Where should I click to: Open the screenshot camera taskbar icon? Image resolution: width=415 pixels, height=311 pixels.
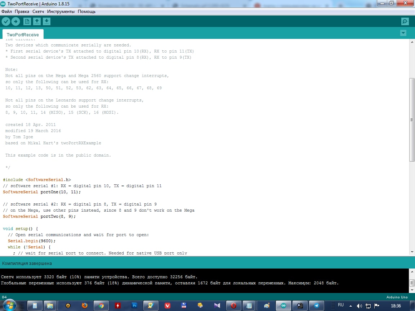click(300, 306)
